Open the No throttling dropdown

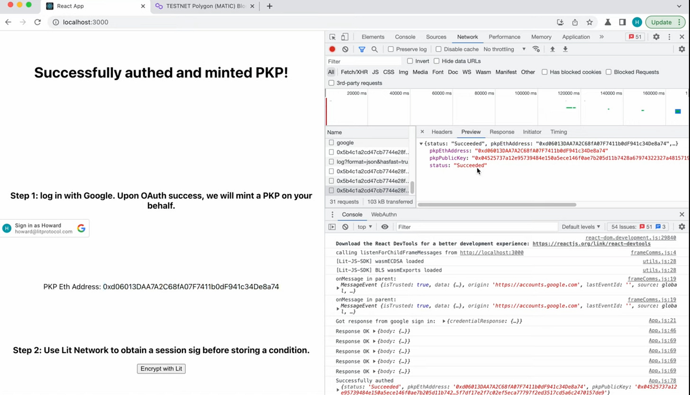click(504, 49)
